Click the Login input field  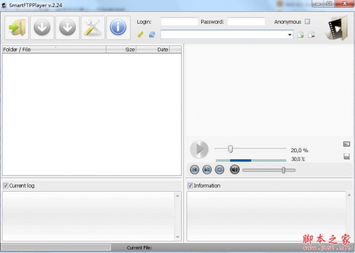point(179,22)
